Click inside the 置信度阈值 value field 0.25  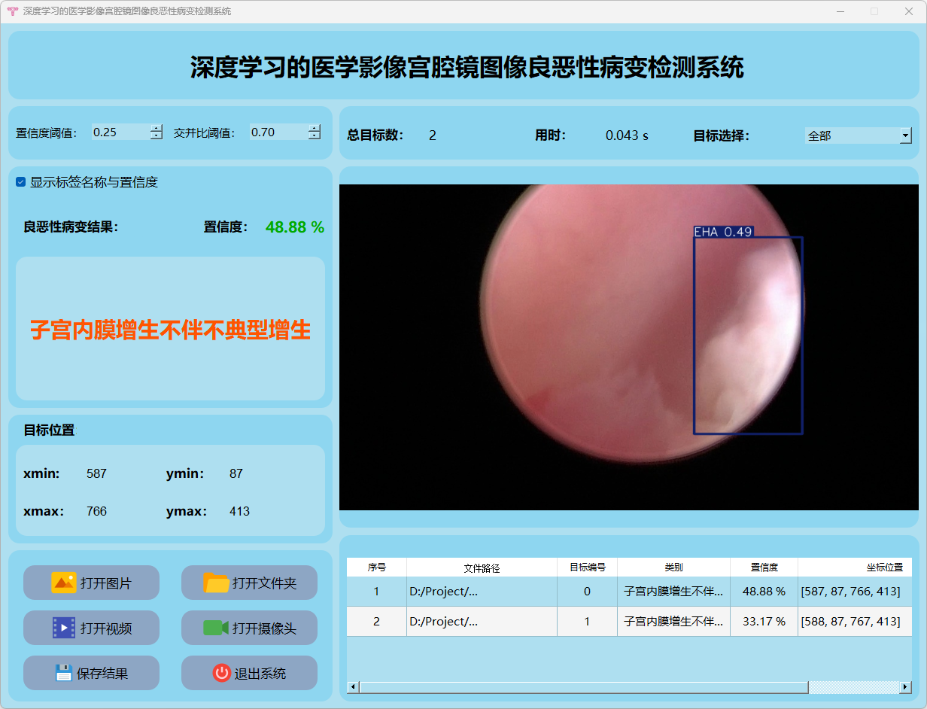pyautogui.click(x=119, y=132)
